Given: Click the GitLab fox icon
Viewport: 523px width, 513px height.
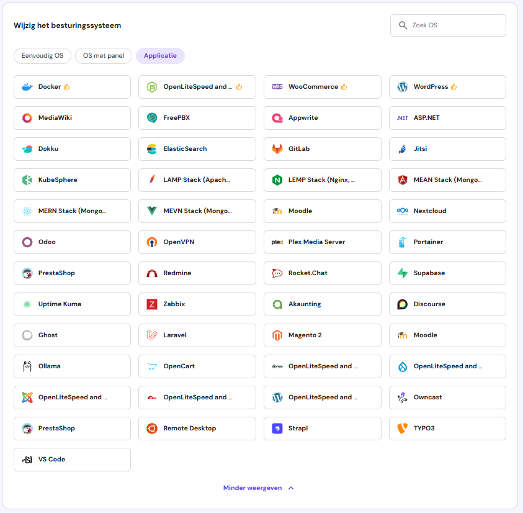Looking at the screenshot, I should [277, 149].
